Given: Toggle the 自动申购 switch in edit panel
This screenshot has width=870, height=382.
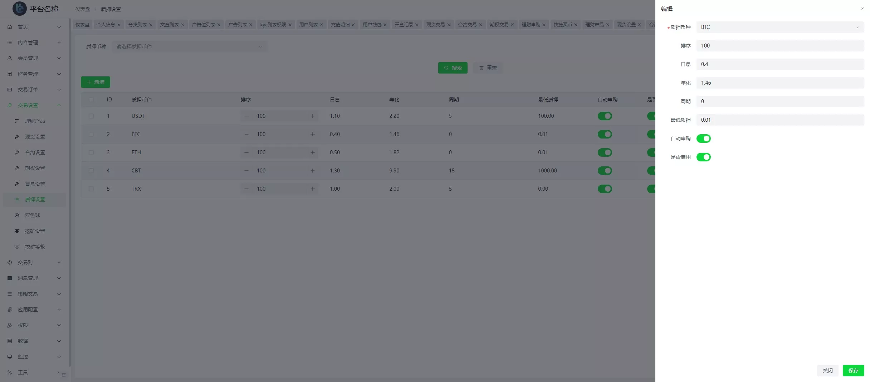Looking at the screenshot, I should point(703,139).
